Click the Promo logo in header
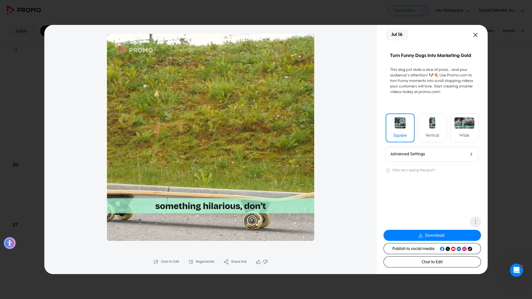This screenshot has height=299, width=532. (x=24, y=10)
